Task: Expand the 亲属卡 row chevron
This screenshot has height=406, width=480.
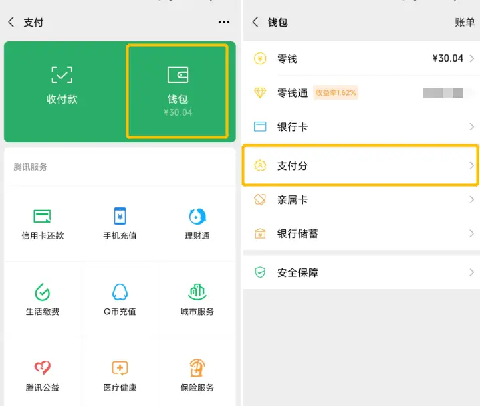Action: 472,199
